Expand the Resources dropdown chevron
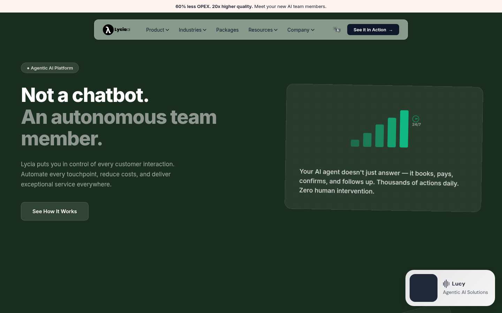Image resolution: width=502 pixels, height=313 pixels. (276, 30)
